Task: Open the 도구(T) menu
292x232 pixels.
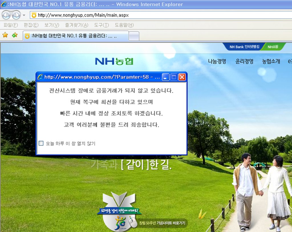Action: point(102,25)
